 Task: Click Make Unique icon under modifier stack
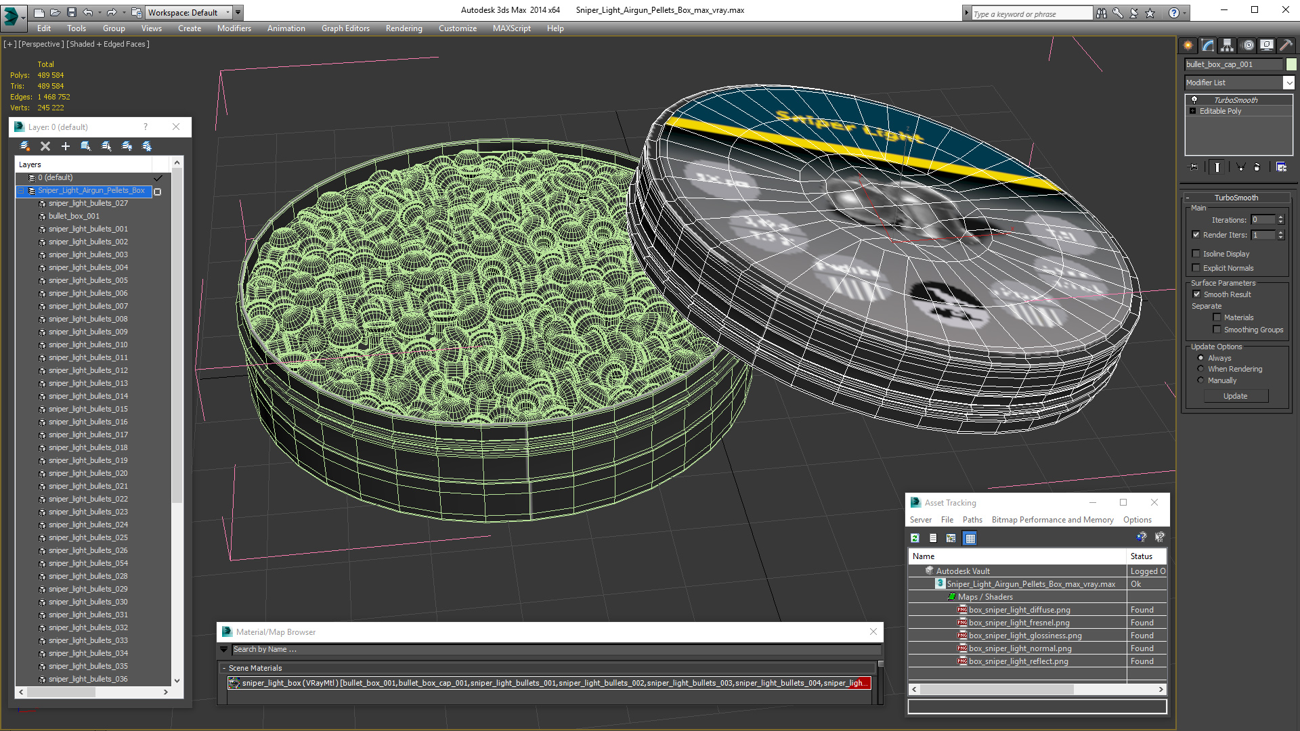point(1240,167)
